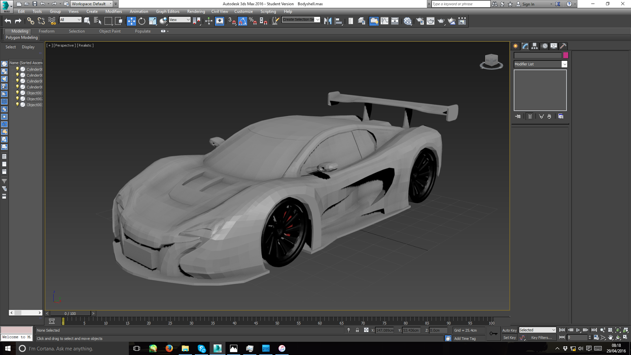
Task: Open Firefox from the Windows taskbar
Action: [169, 348]
